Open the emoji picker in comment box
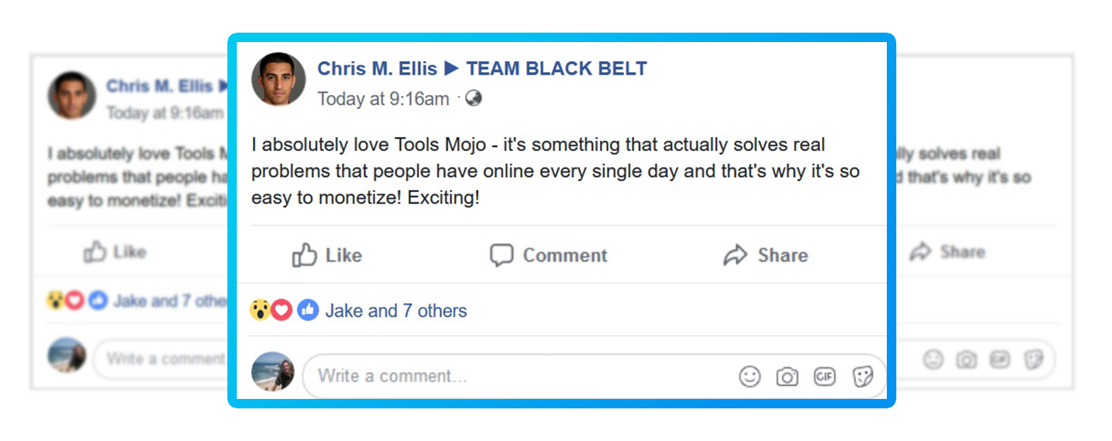 (750, 376)
